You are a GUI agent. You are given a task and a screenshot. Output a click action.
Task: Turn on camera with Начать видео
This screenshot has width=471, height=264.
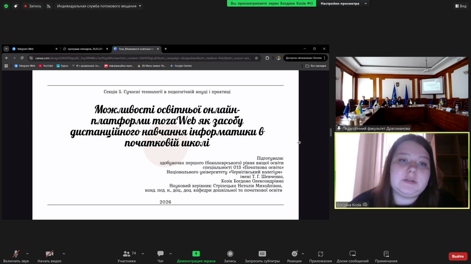(49, 254)
